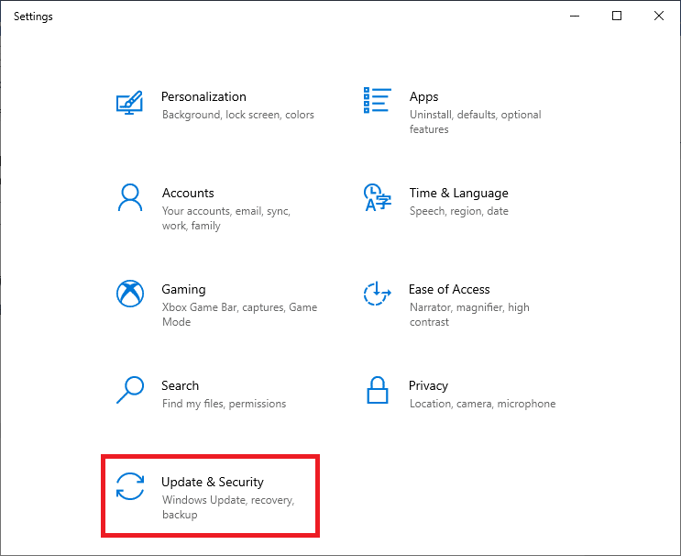The width and height of the screenshot is (681, 556).
Task: Click the Search heading text
Action: point(180,385)
